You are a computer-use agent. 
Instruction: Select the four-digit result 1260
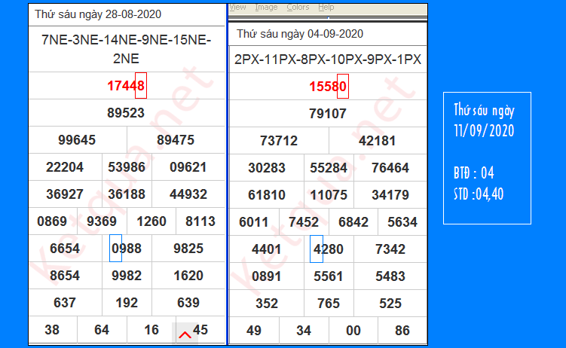pyautogui.click(x=151, y=221)
